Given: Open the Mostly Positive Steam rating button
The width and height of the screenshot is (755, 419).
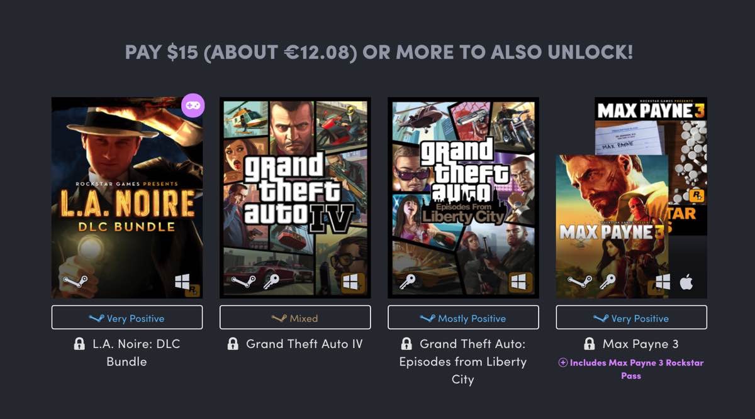Looking at the screenshot, I should 463,318.
